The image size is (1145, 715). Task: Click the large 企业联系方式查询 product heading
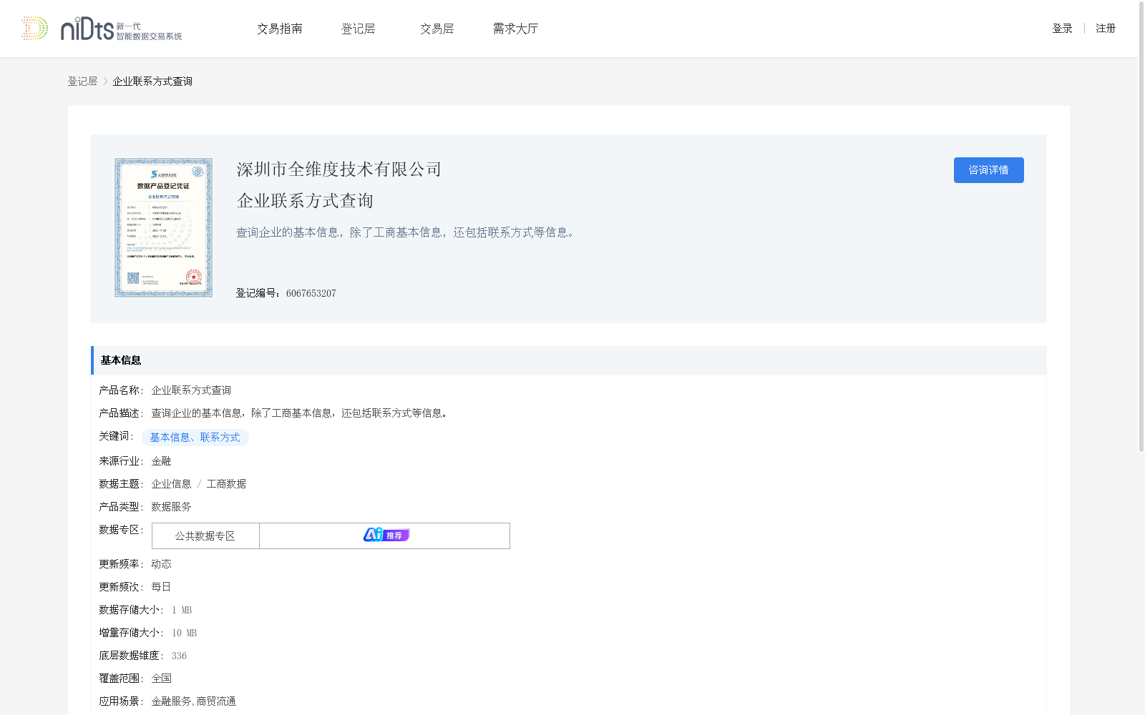click(305, 201)
